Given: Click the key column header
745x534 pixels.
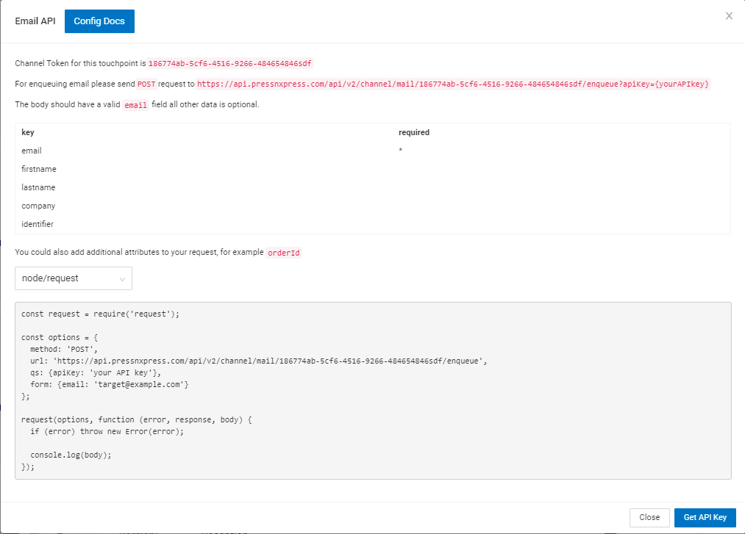Looking at the screenshot, I should pos(28,133).
